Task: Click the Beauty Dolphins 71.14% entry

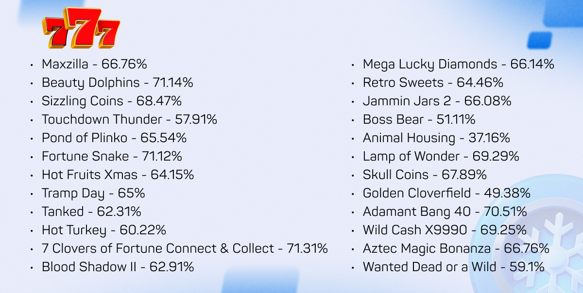Action: click(118, 82)
